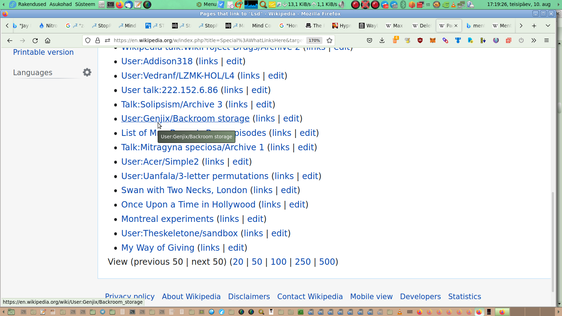562x316 pixels.
Task: Open the Firefox downloads panel
Action: click(x=382, y=40)
